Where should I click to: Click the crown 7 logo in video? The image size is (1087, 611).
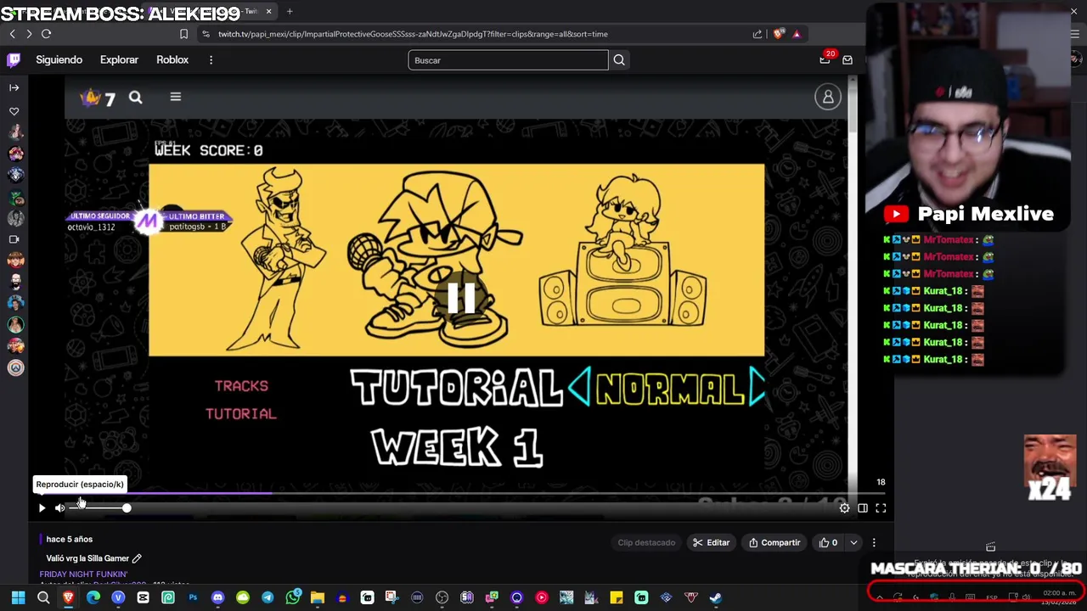coord(98,98)
